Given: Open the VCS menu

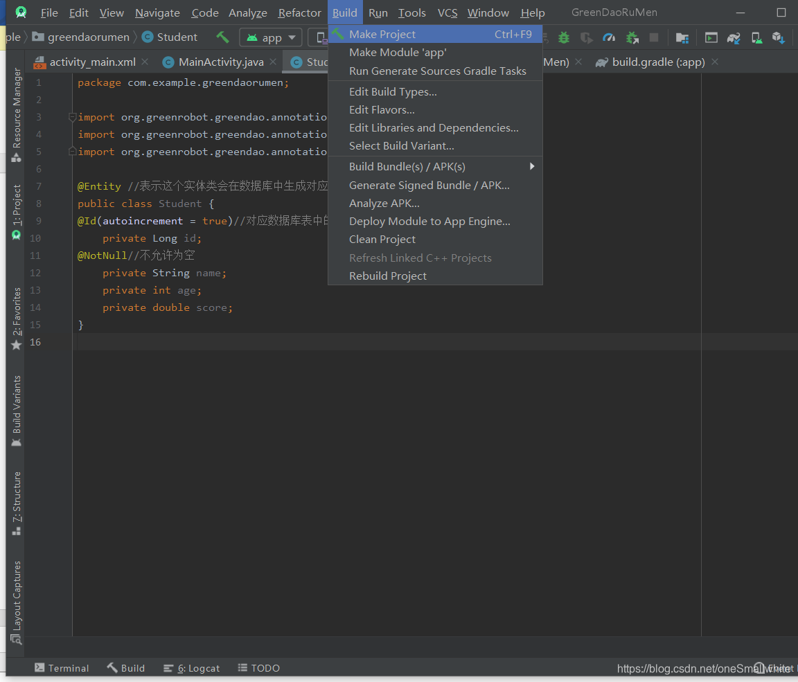Looking at the screenshot, I should [447, 12].
